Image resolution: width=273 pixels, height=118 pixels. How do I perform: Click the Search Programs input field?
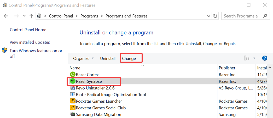242,16
